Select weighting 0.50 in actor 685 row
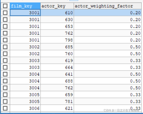143x114 pixels. 108,47
